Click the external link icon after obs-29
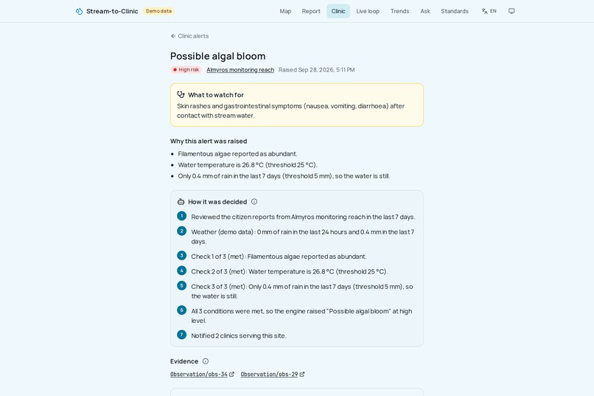The width and height of the screenshot is (594, 396). (302, 374)
